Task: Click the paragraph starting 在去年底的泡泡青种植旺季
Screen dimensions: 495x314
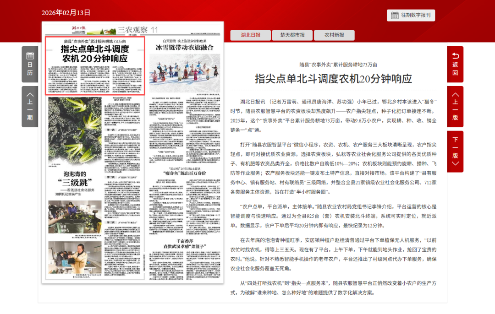Action: 333,254
